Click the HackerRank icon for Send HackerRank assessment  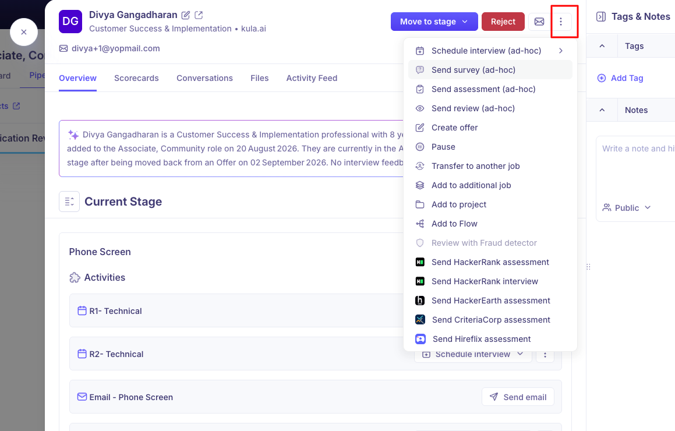coord(420,262)
